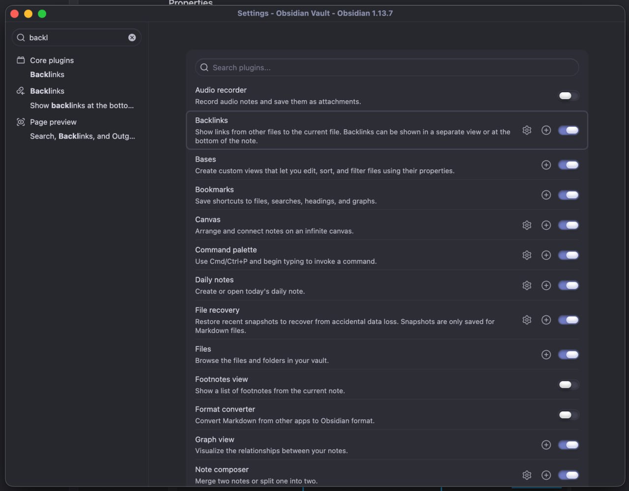
Task: Click the "Audio recorder" plugin name
Action: pos(221,90)
